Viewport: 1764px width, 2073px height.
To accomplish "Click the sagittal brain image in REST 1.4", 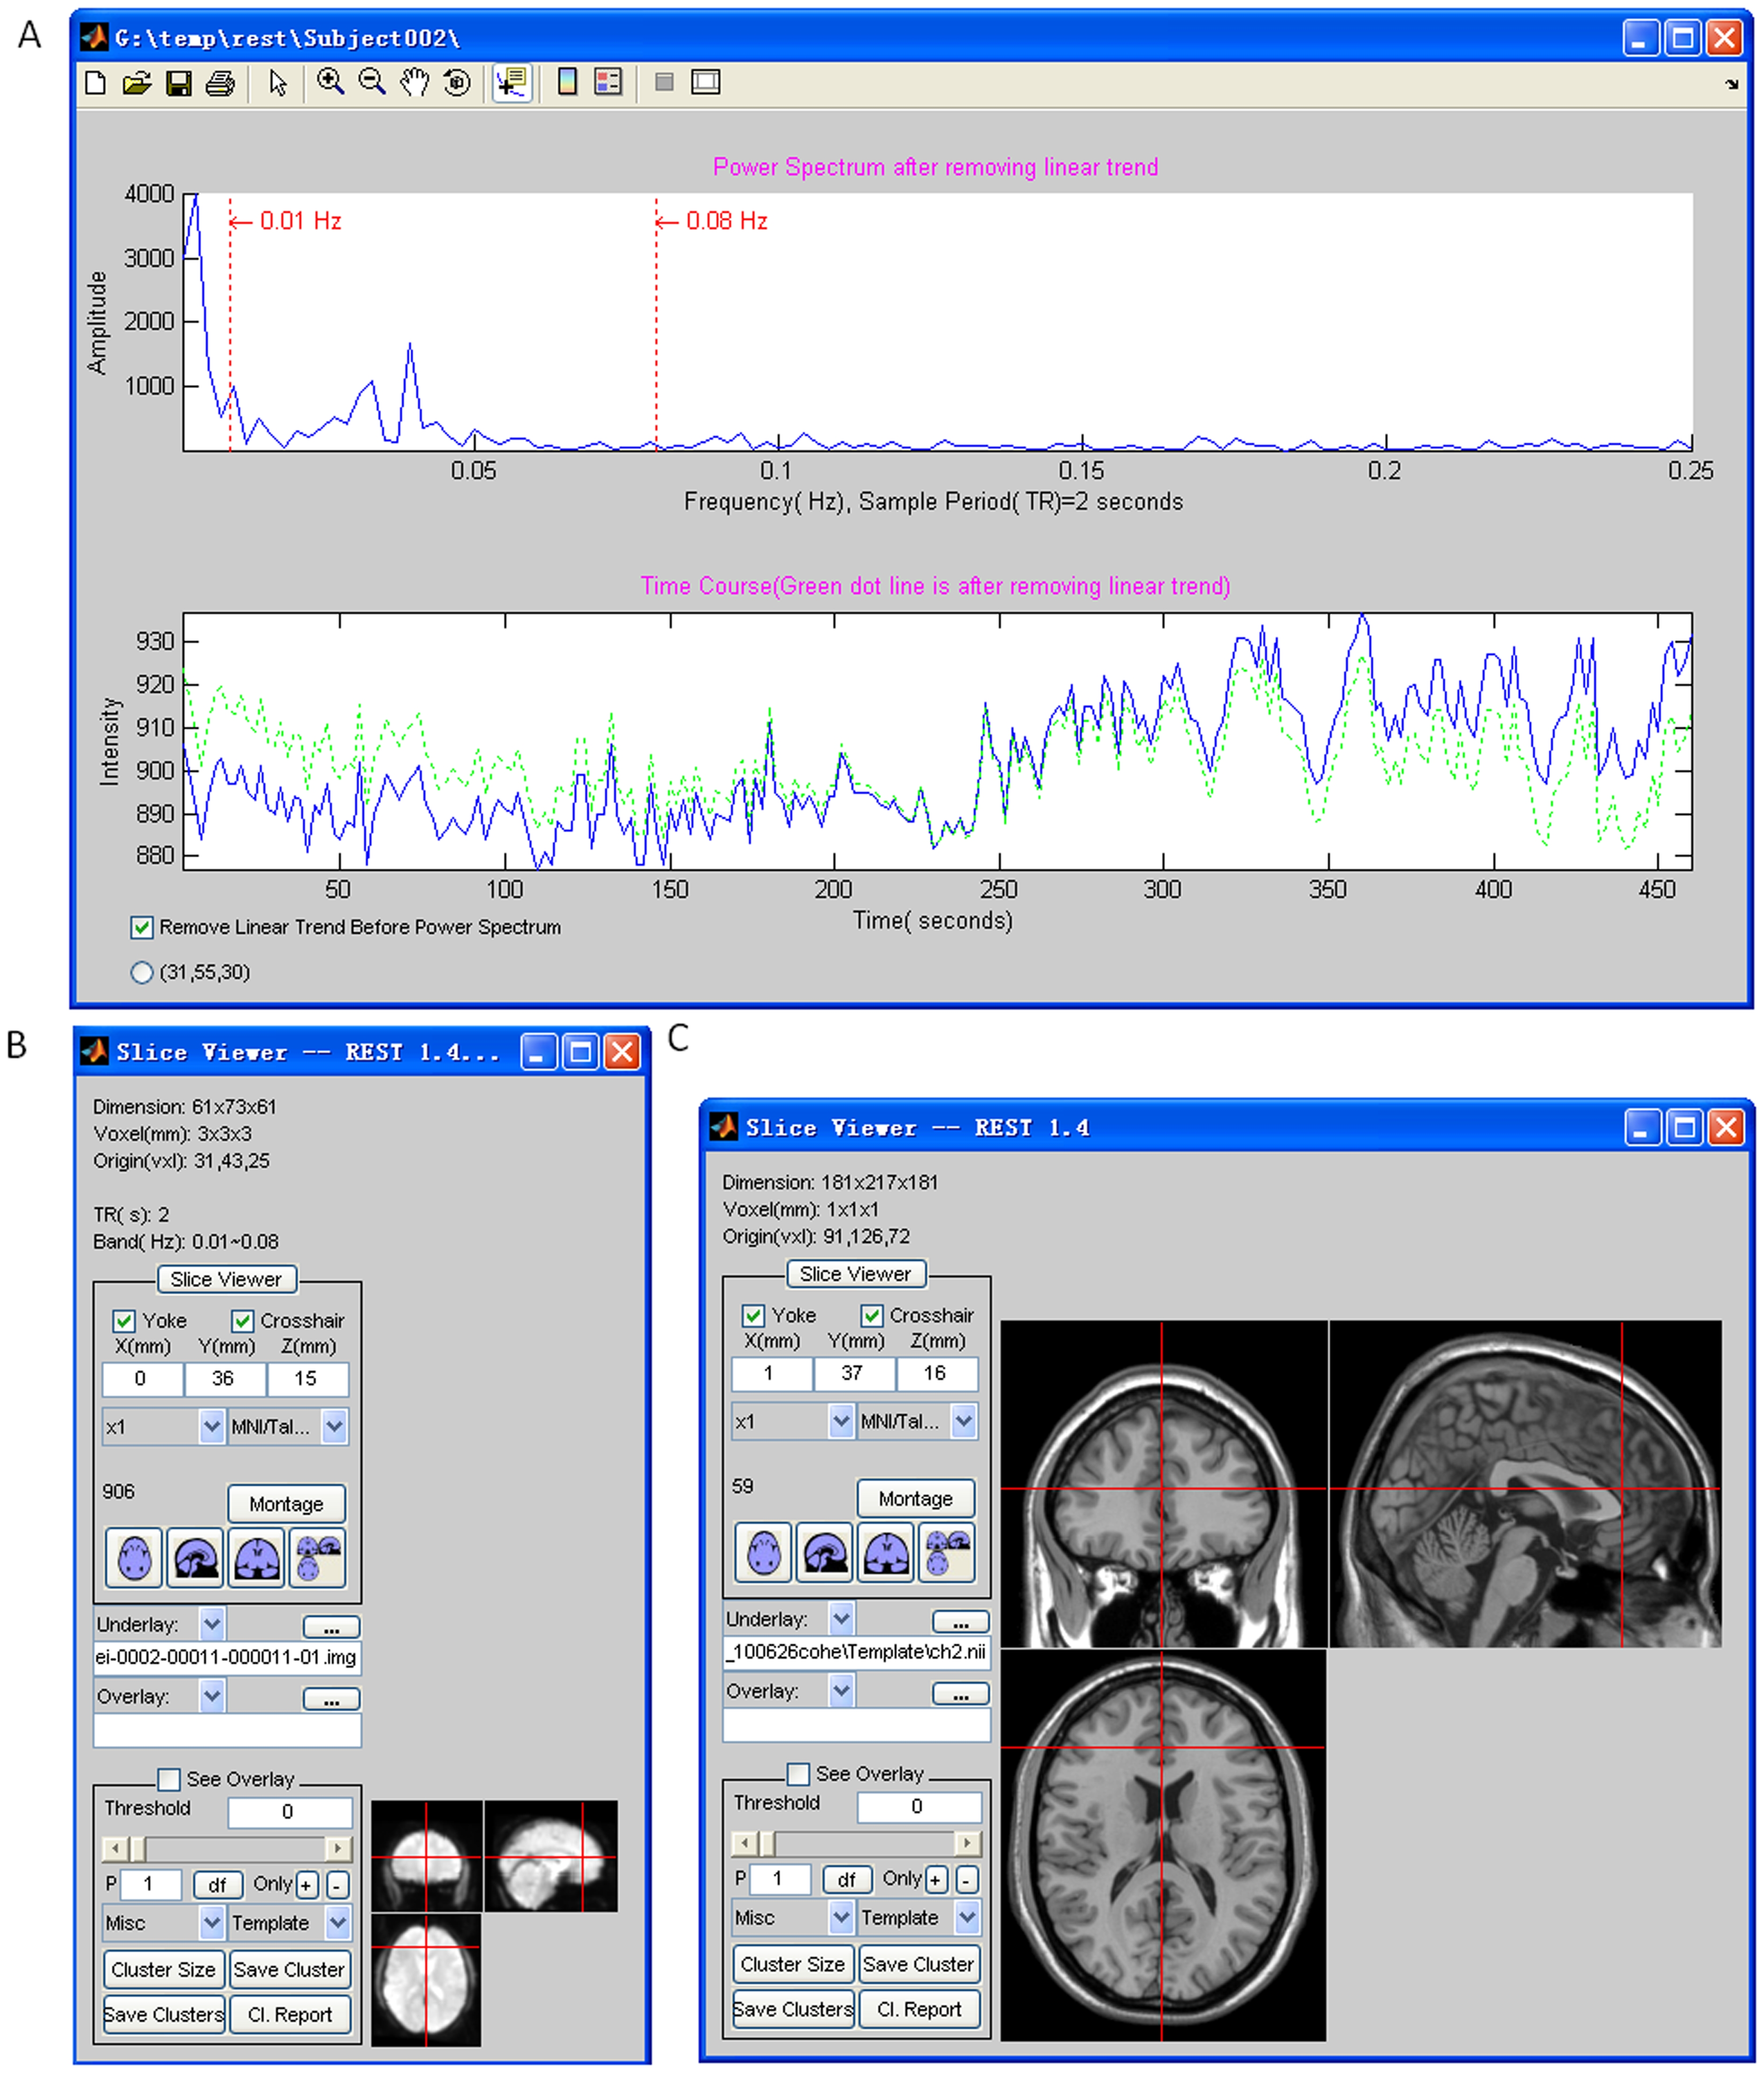I will coord(1525,1483).
